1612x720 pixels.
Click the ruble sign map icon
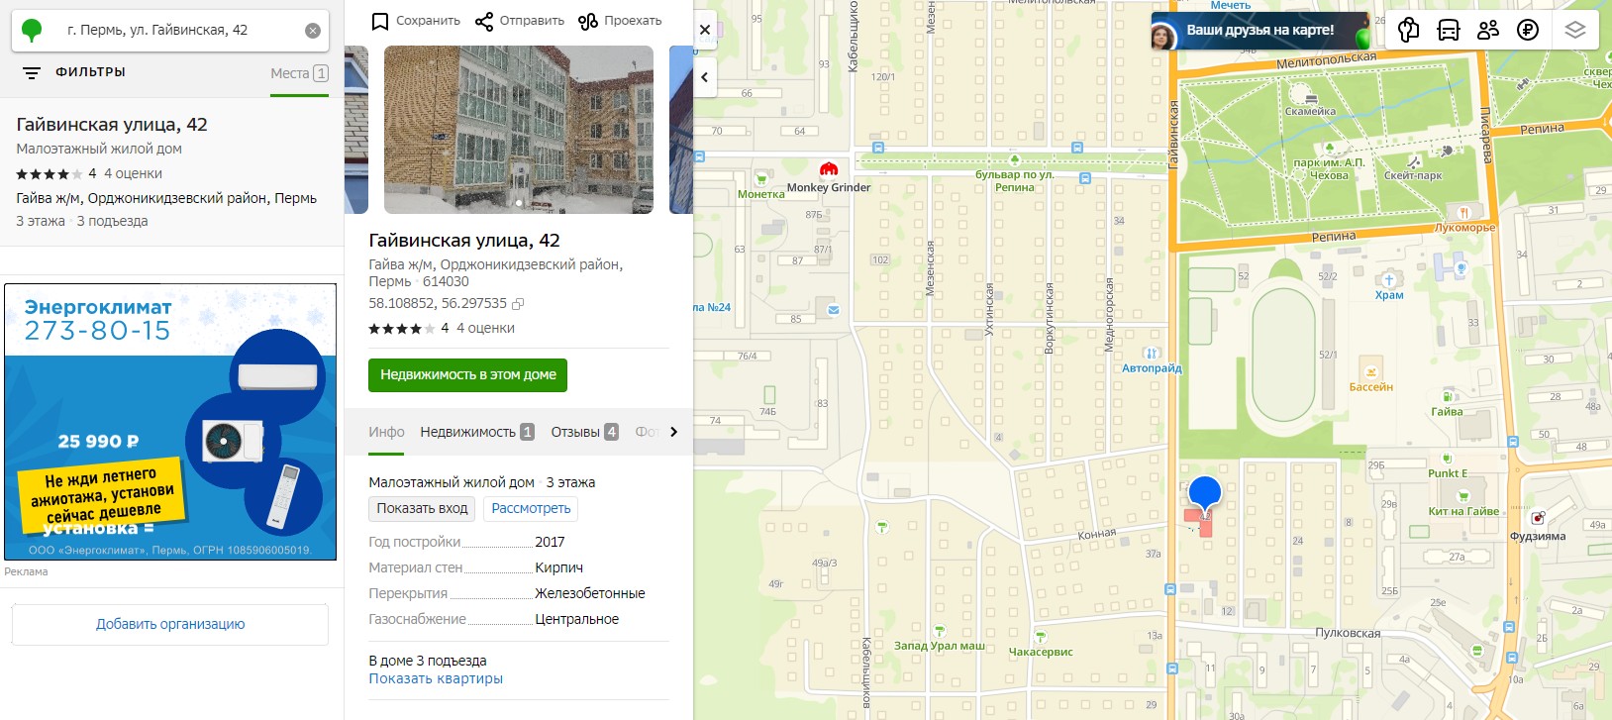(1528, 30)
